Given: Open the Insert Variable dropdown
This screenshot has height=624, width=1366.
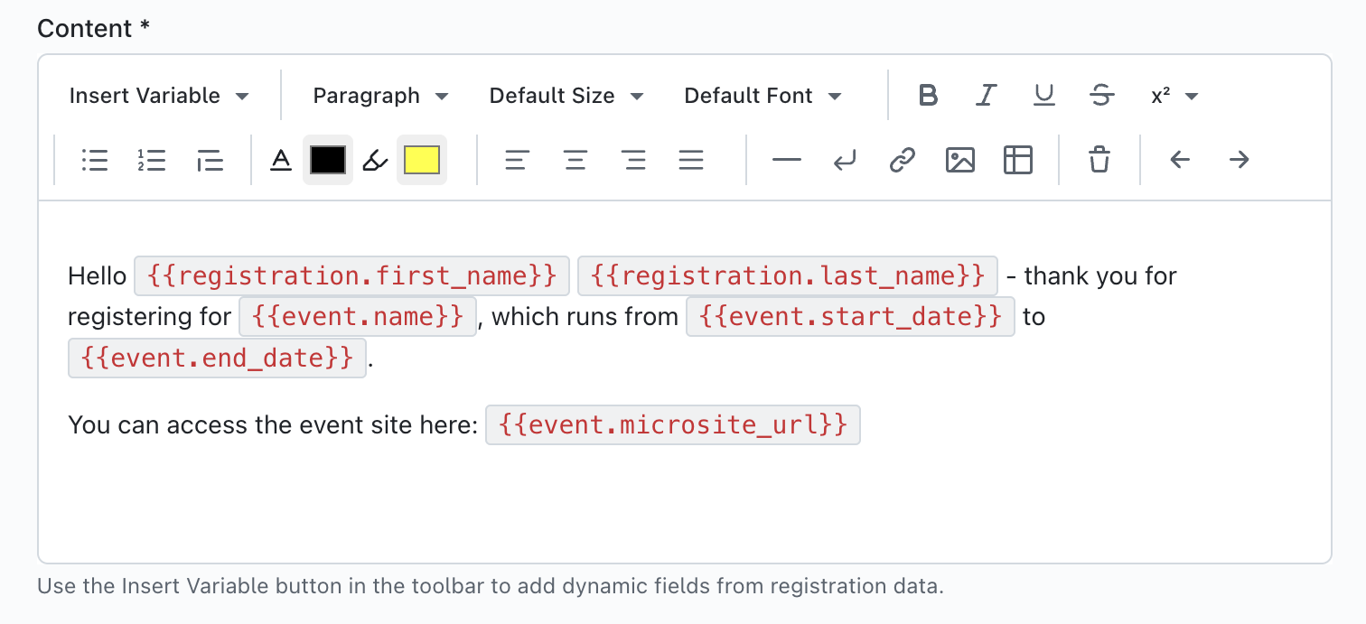Looking at the screenshot, I should click(x=159, y=96).
